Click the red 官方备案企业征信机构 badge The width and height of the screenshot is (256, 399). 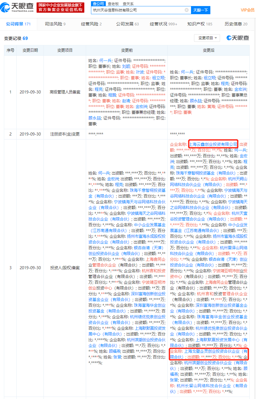[x=60, y=7]
